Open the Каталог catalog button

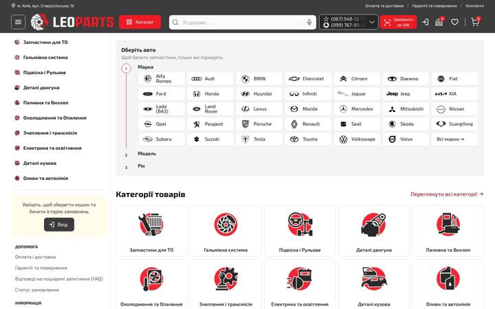click(x=140, y=22)
